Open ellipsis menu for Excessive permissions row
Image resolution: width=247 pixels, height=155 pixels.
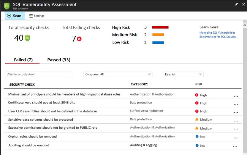(236, 129)
